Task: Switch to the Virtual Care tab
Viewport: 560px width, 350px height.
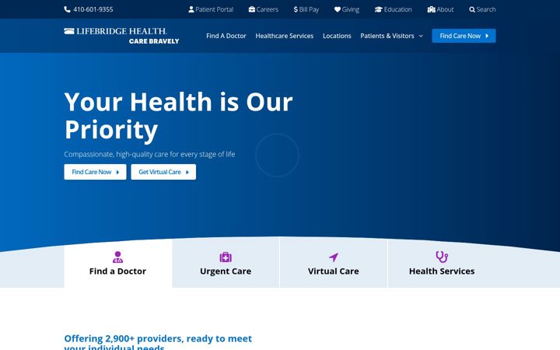Action: click(x=334, y=263)
